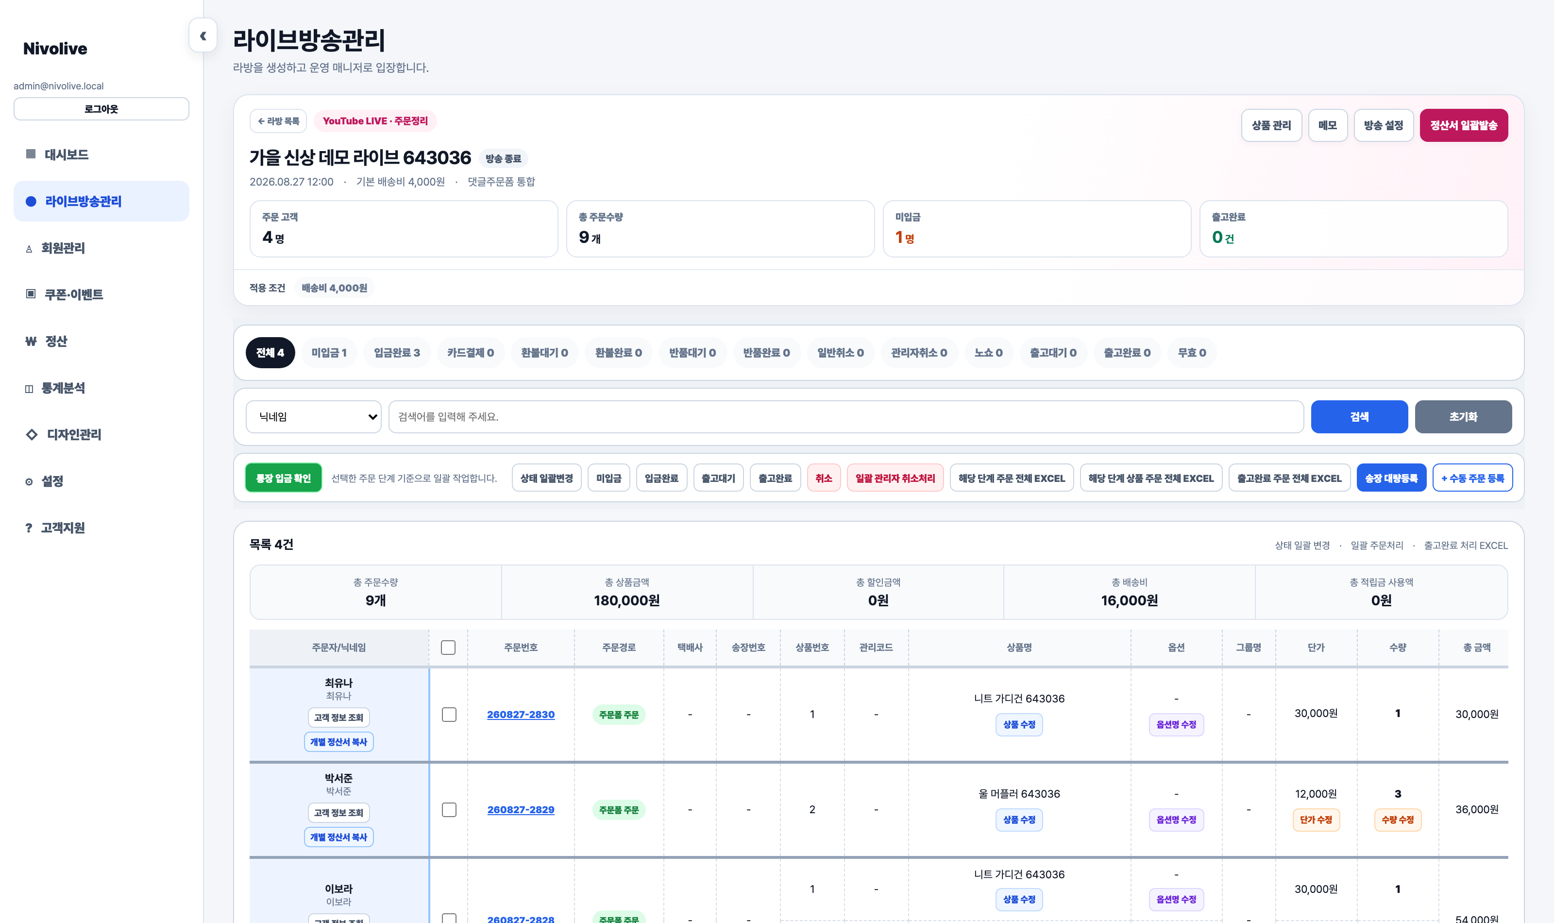Open 방송 설정 button
This screenshot has width=1554, height=923.
point(1383,125)
